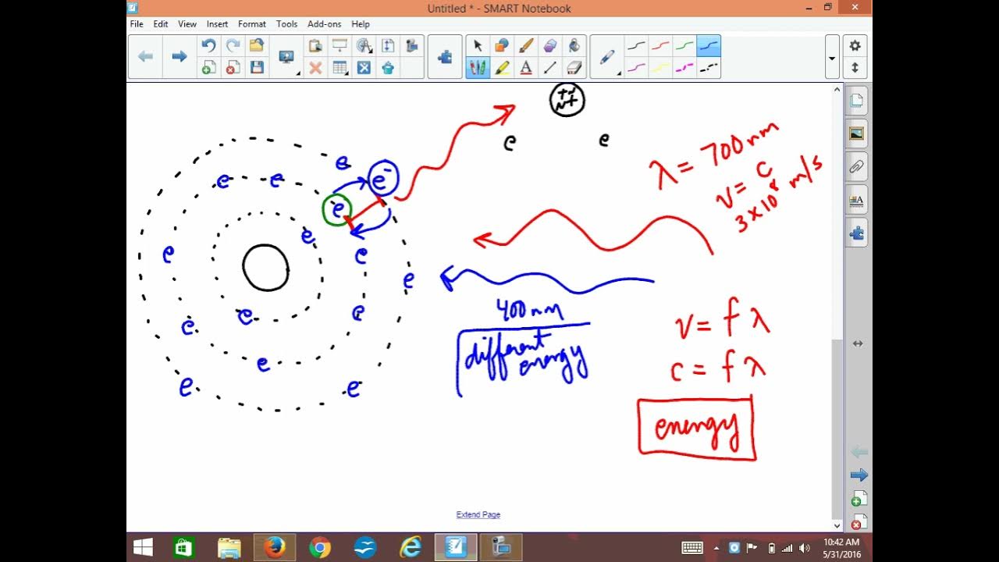Click the blue tools X icon
Image resolution: width=999 pixels, height=562 pixels.
coord(364,68)
